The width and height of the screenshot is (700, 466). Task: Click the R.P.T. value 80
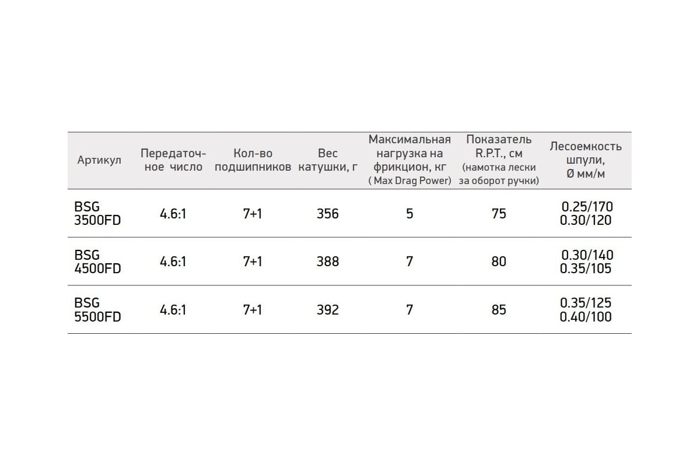[x=499, y=262]
